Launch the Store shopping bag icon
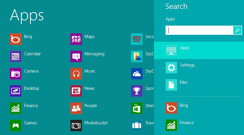This screenshot has width=244, height=135. (137, 108)
